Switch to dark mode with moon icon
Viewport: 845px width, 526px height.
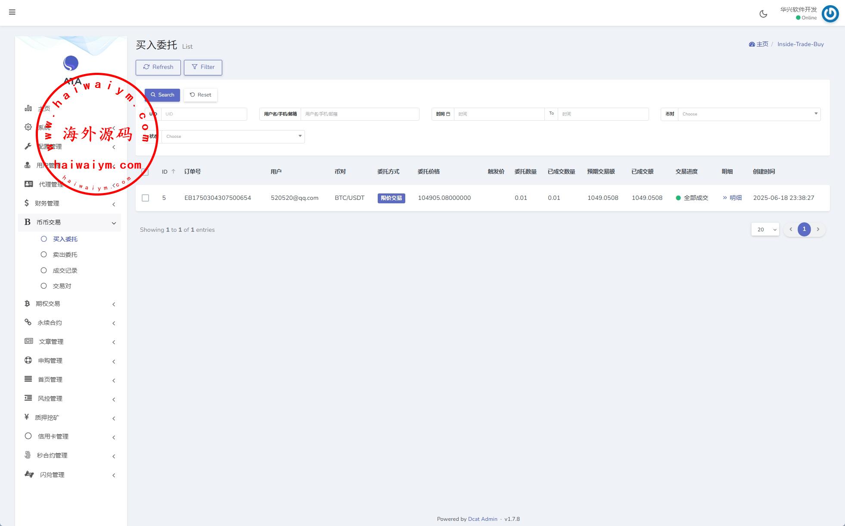click(x=763, y=14)
